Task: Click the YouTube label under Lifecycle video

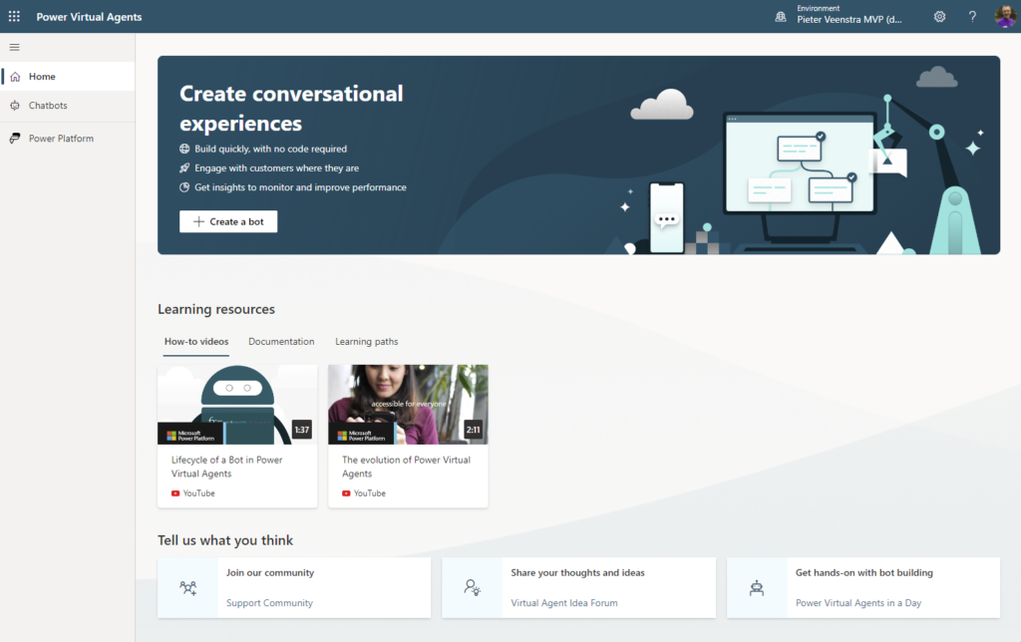Action: click(x=198, y=493)
